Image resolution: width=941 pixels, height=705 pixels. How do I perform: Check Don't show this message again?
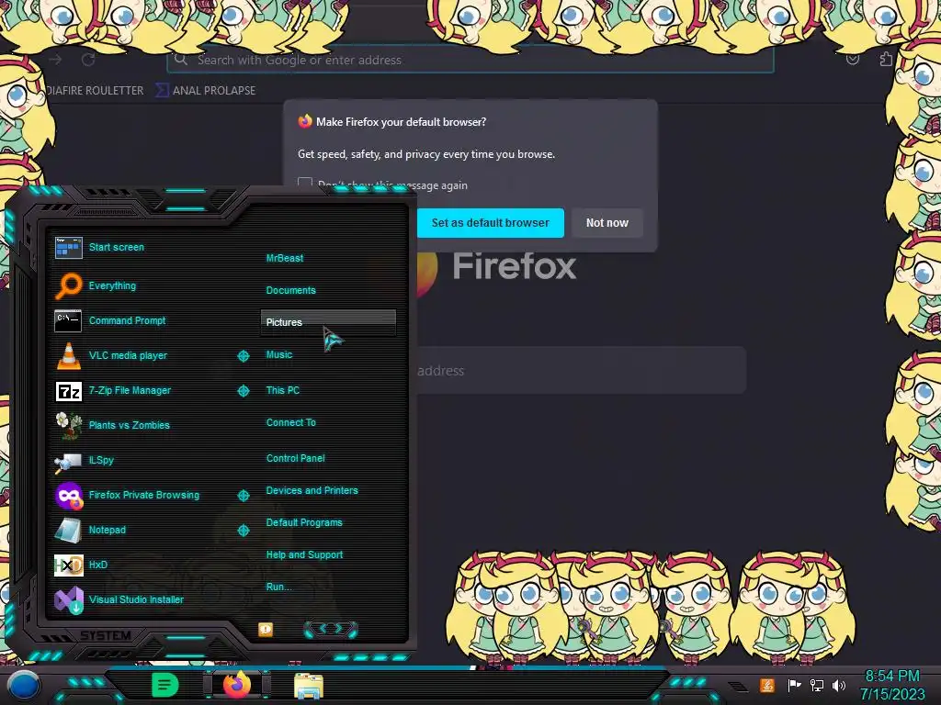coord(305,184)
